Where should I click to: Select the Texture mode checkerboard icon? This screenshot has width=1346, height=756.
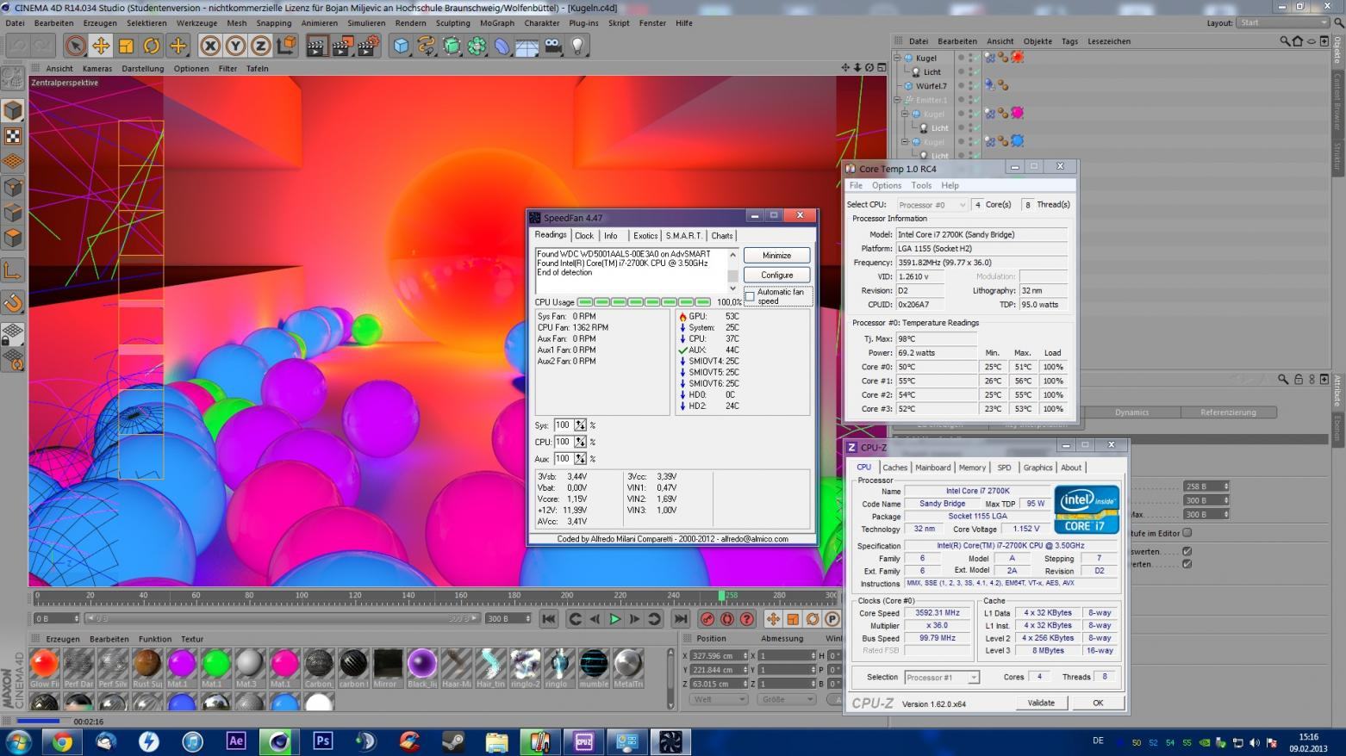tap(13, 136)
